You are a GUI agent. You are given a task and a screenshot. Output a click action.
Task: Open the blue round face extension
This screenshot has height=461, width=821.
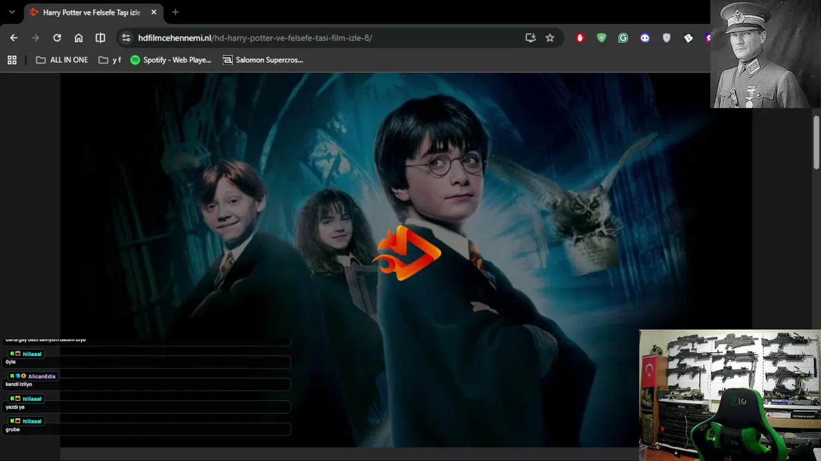(645, 38)
